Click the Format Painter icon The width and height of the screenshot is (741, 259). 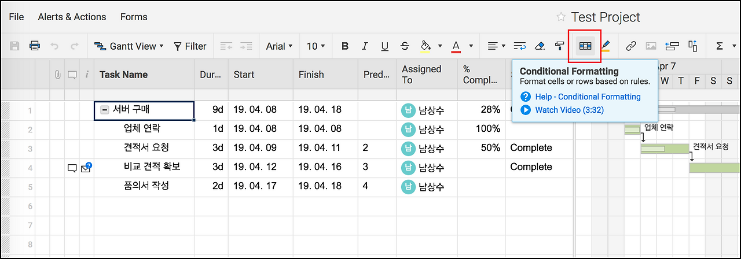click(x=559, y=46)
